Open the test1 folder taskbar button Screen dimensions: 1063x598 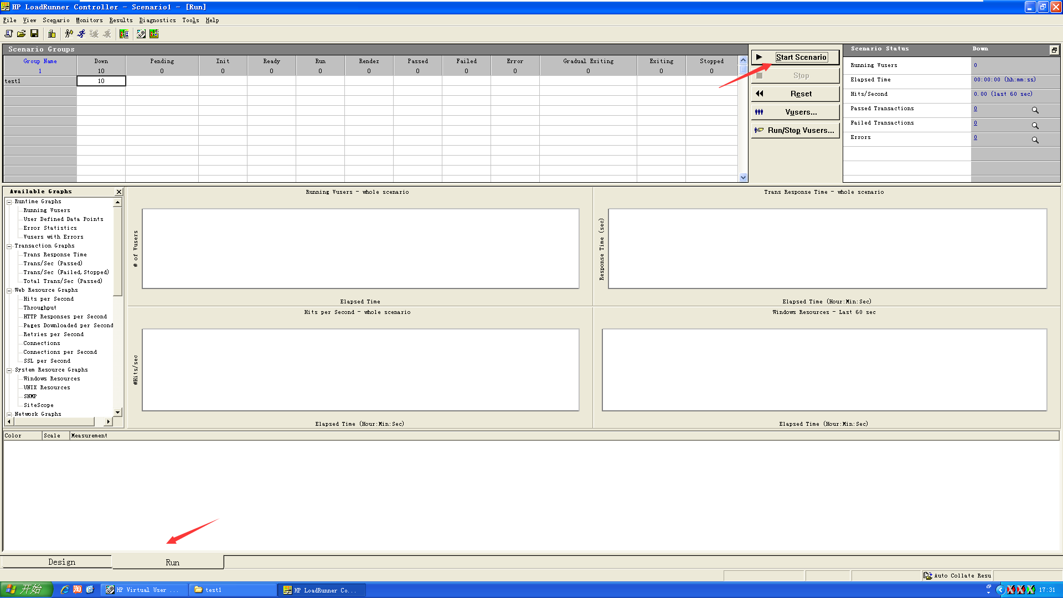233,590
